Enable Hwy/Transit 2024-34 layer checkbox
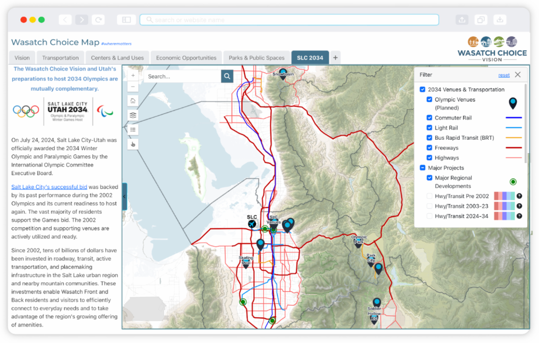Screen dimensions: 539x343 coord(429,216)
